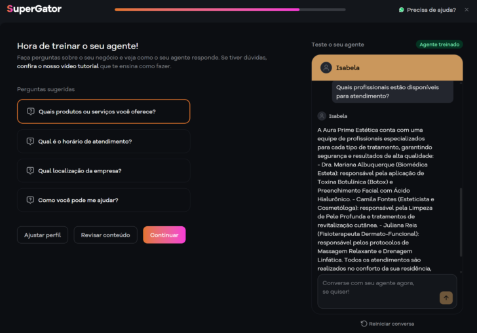Image resolution: width=477 pixels, height=333 pixels.
Task: Open 'Ajustar perfil' button
Action: [x=43, y=235]
